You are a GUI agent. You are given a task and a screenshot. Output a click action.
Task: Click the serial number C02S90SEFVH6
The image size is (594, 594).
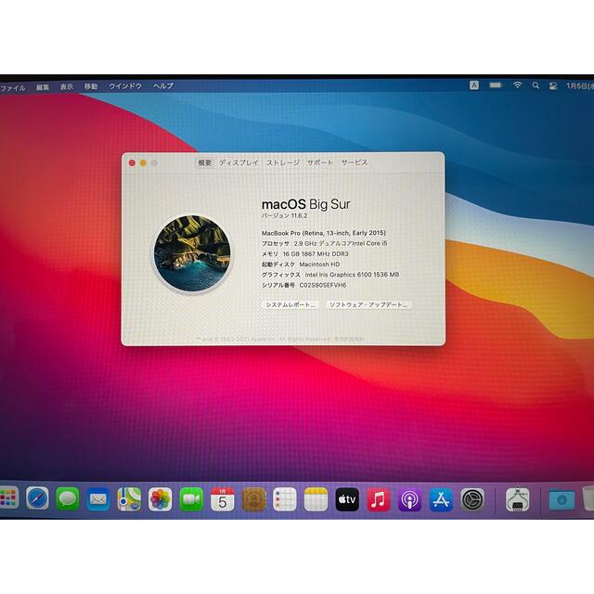[x=323, y=285]
